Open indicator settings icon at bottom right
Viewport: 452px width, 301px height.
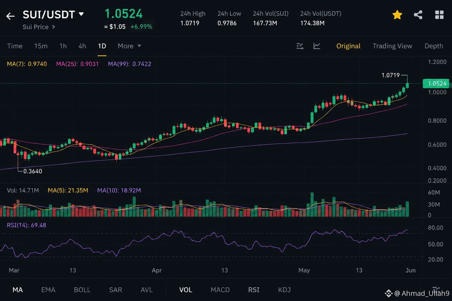pyautogui.click(x=436, y=289)
